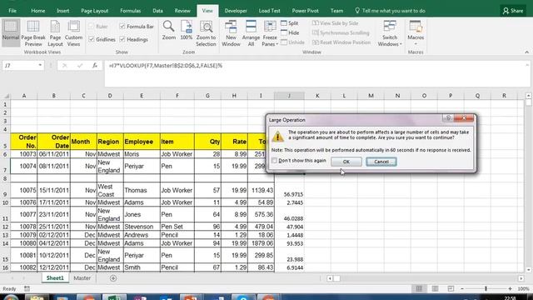Select Normal workbook view
This screenshot has height=300, width=533.
[x=11, y=33]
